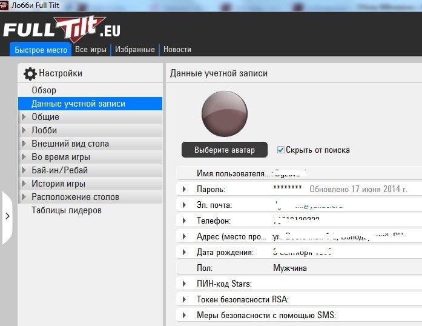Expand the 'Эл. почта' row
The width and height of the screenshot is (422, 326).
pyautogui.click(x=184, y=205)
